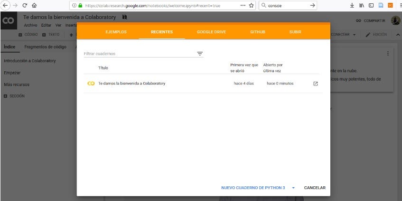Screen dimensions: 402x201
Task: Click the filter list icon in dialog
Action: [x=200, y=54]
